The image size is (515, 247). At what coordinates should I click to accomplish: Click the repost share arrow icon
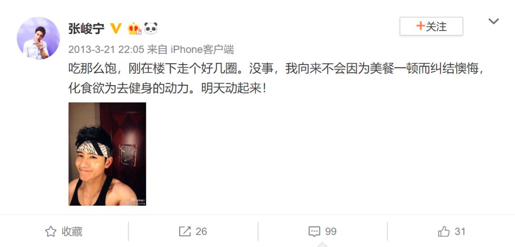tap(185, 232)
